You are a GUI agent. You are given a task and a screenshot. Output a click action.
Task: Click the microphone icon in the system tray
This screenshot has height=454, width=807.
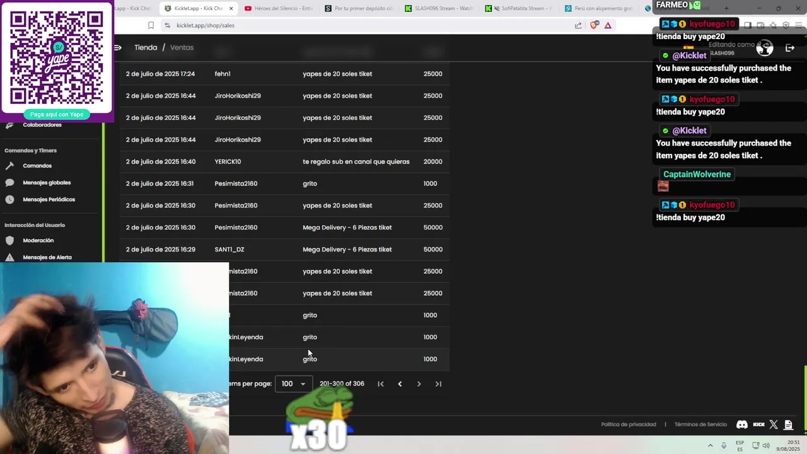724,445
